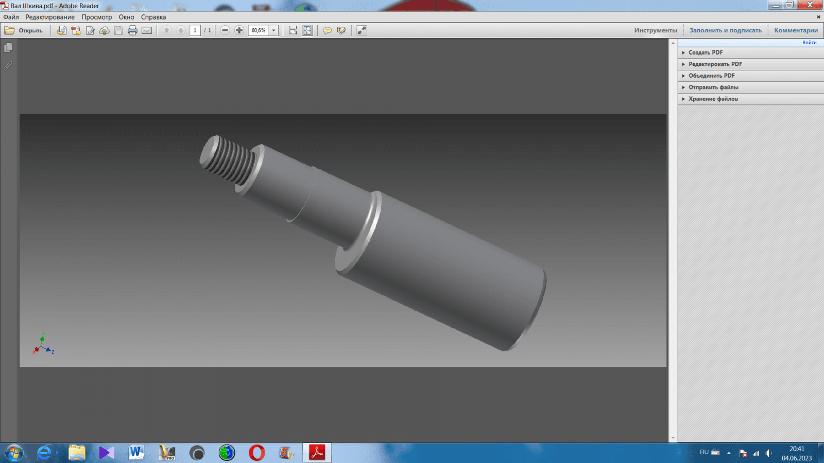The width and height of the screenshot is (824, 463).
Task: Zoom in with the plus icon
Action: 239,30
